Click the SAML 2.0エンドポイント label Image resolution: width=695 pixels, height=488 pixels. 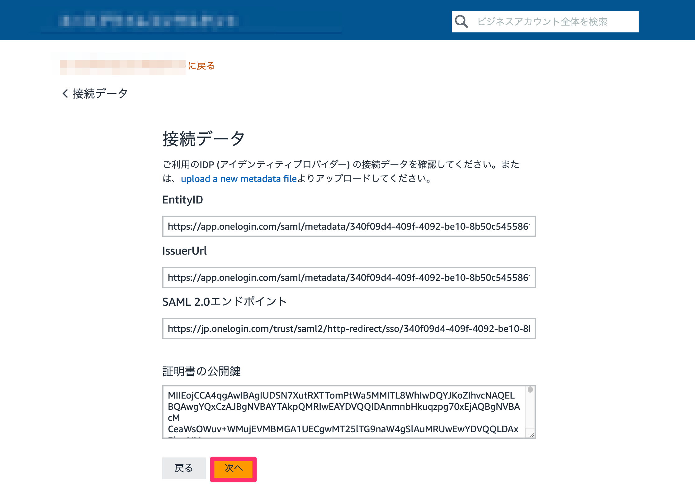coord(225,302)
